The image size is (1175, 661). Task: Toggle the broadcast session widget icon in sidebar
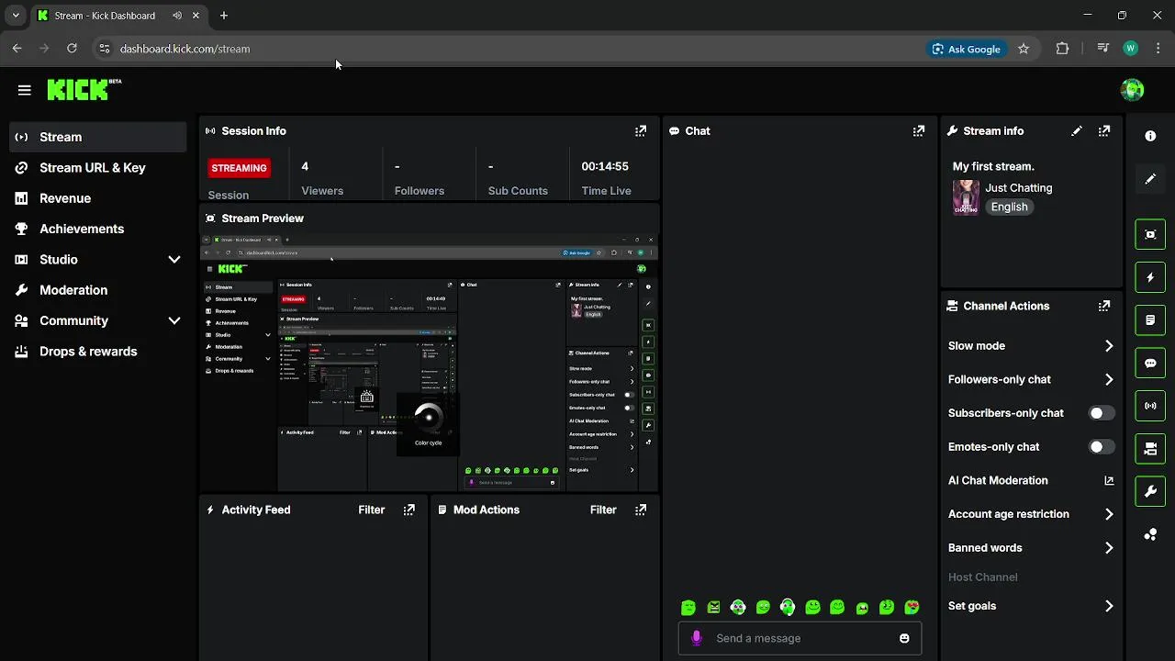pyautogui.click(x=1150, y=406)
